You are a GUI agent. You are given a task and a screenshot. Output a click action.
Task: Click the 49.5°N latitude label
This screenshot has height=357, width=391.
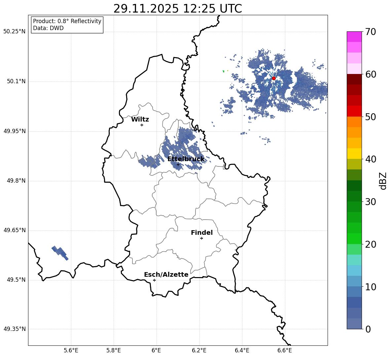(x=16, y=280)
